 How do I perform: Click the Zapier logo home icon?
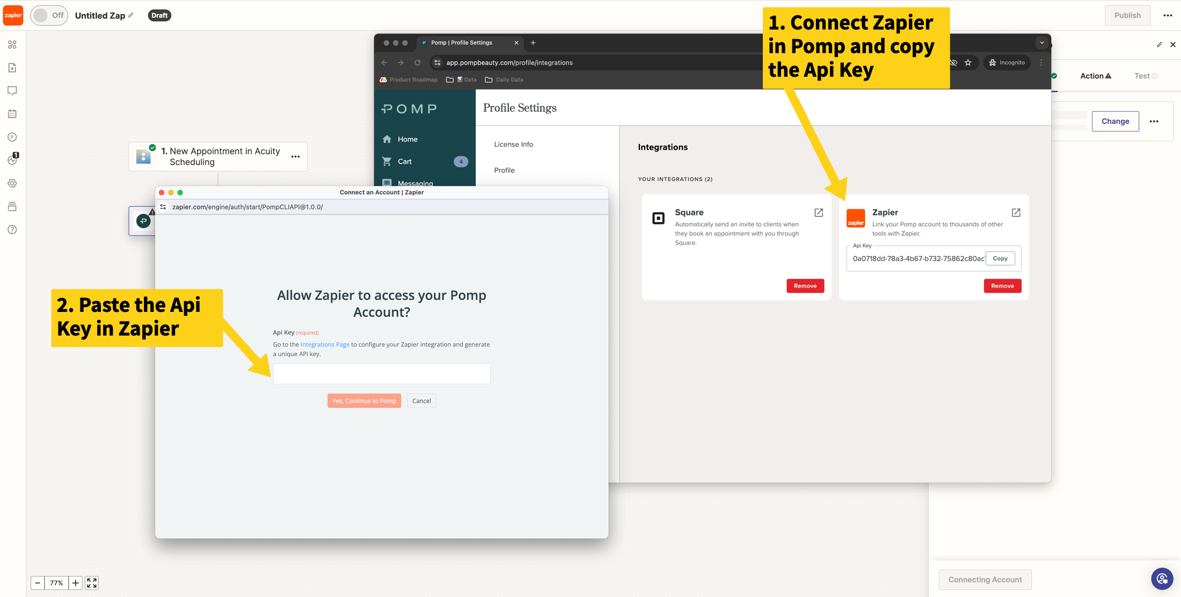pyautogui.click(x=13, y=15)
